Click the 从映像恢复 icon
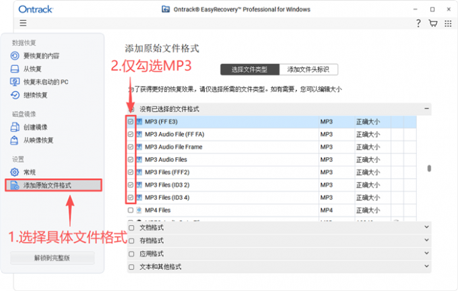This screenshot has height=291, width=458. [x=14, y=140]
